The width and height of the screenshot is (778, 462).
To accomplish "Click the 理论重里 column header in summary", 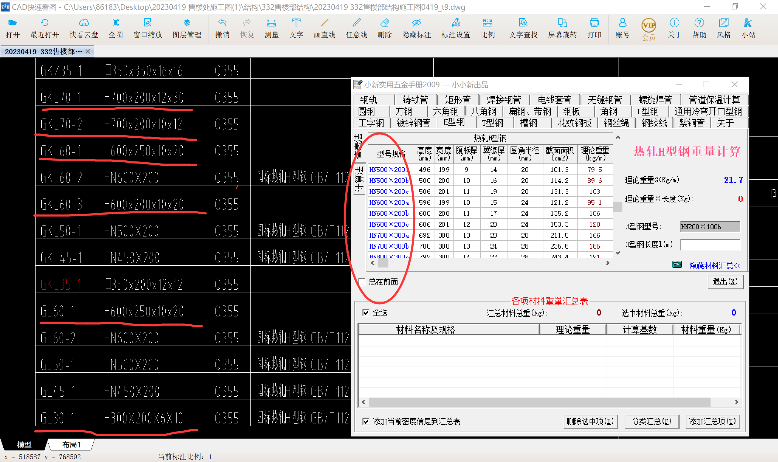I will (573, 329).
